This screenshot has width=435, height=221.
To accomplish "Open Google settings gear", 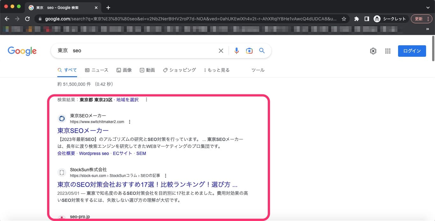I will click(373, 51).
